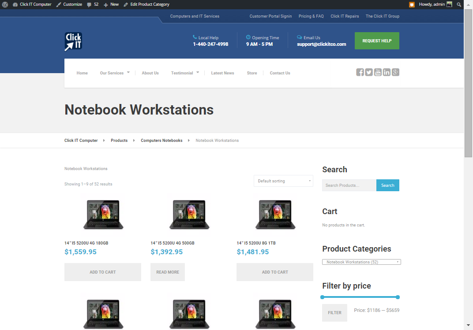Go to the Home menu item
Screen dimensions: 473x330
point(82,73)
